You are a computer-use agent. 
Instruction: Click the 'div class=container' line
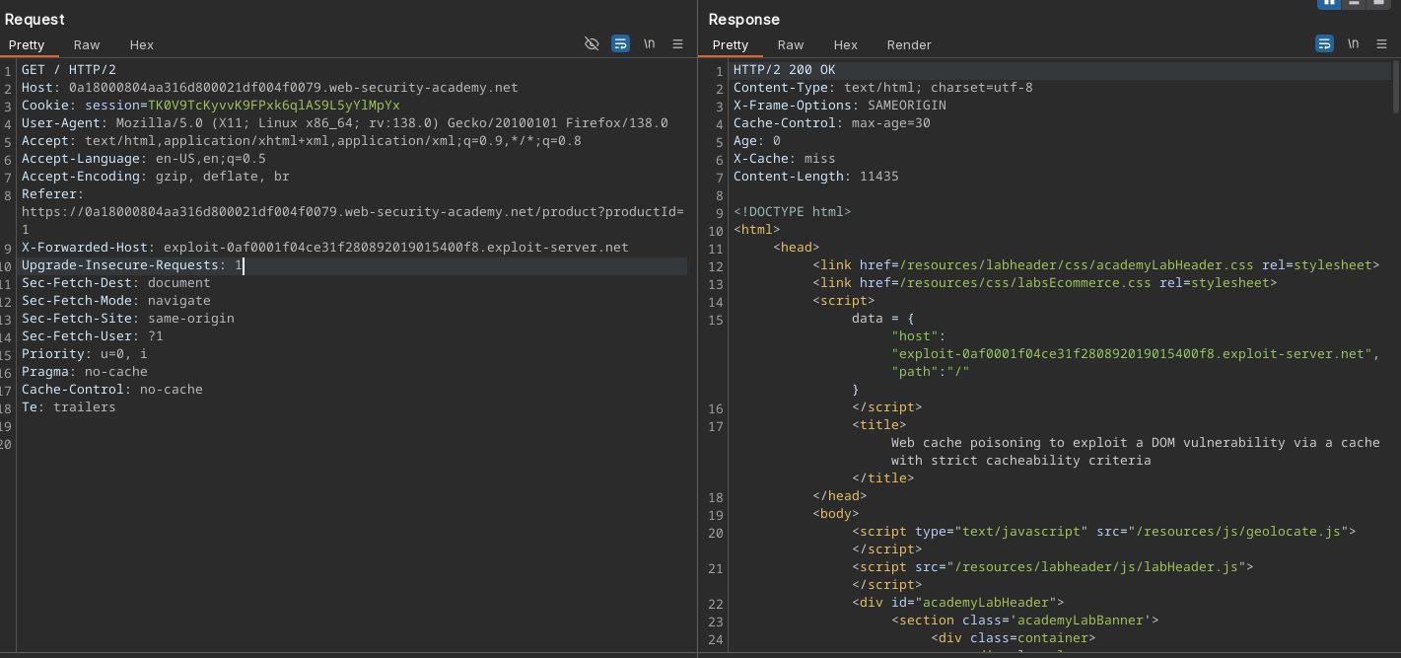point(1014,637)
